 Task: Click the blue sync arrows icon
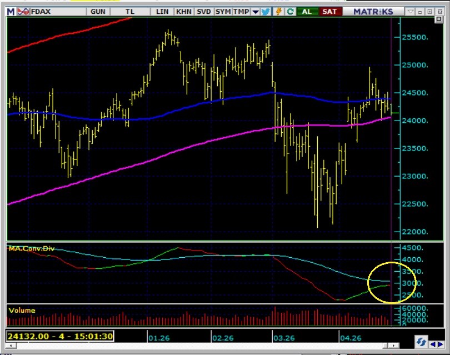[421, 342]
